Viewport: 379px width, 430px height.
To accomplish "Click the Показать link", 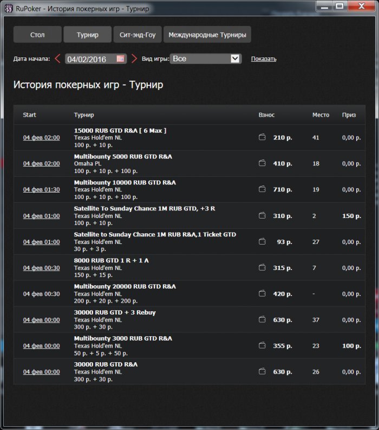I will click(x=264, y=59).
